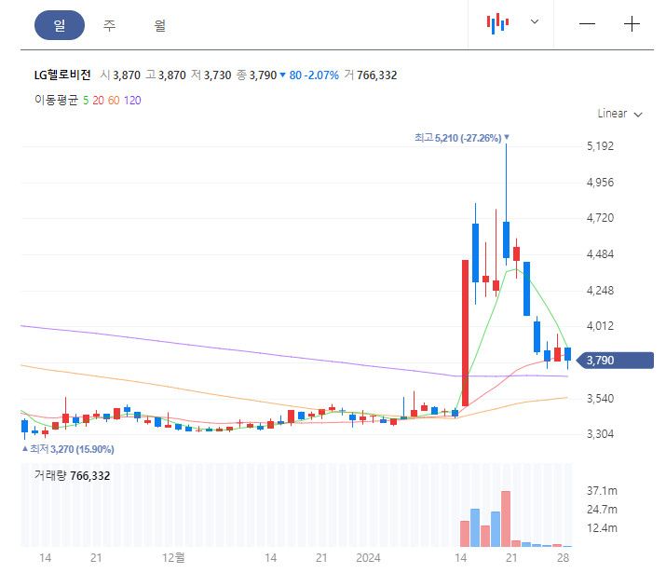
Task: Toggle the 20-day moving average
Action: tap(98, 101)
